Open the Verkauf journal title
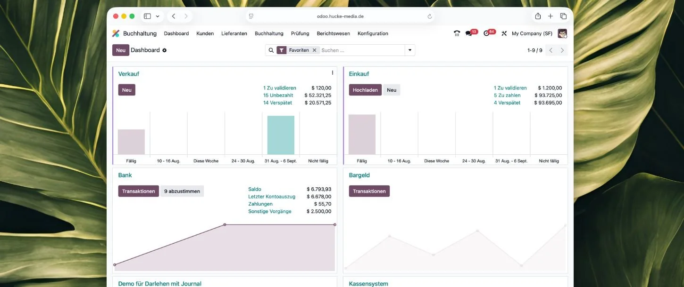 coord(128,74)
